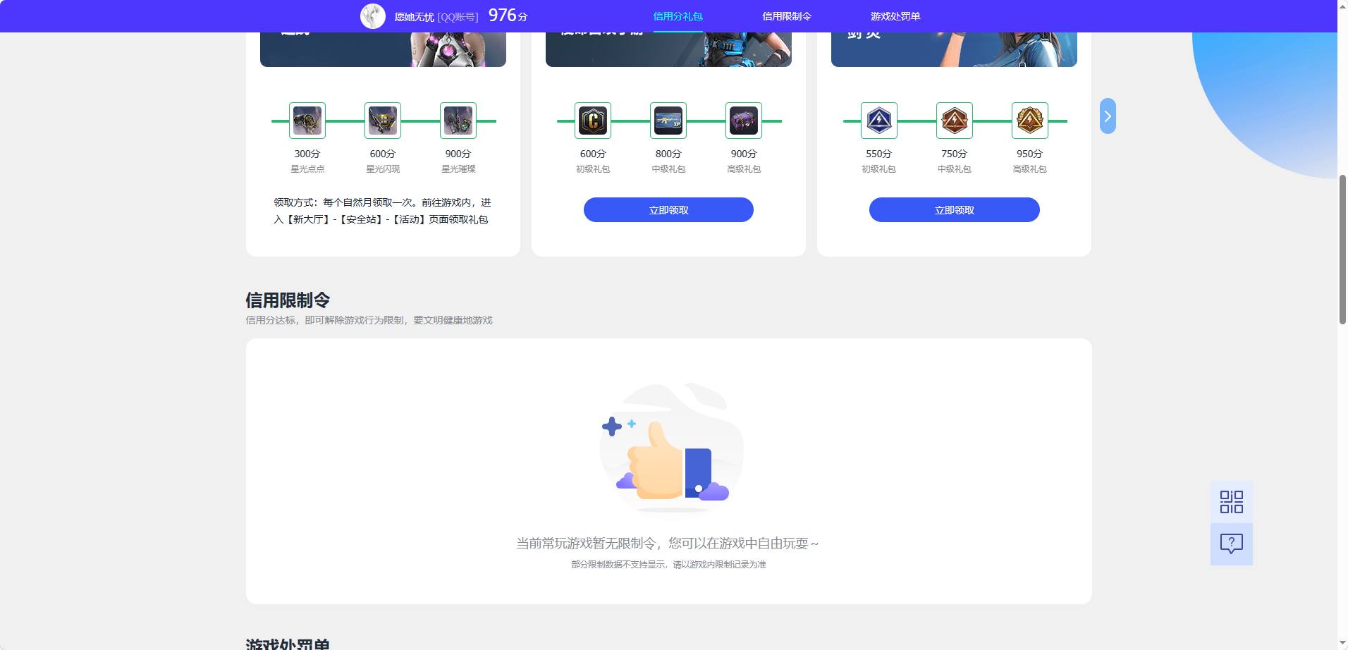The image size is (1348, 650).
Task: Click the 976分 credit score
Action: point(508,16)
